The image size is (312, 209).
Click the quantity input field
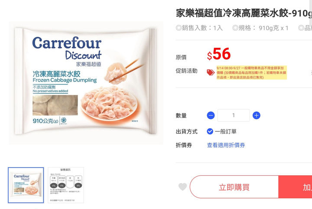click(234, 115)
